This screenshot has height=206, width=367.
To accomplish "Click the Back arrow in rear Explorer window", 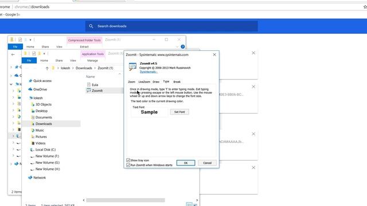I will click(13, 54).
